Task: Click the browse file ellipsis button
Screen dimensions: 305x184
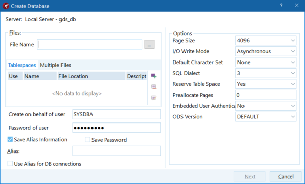Action: (149, 44)
